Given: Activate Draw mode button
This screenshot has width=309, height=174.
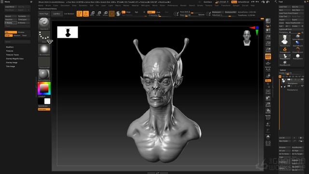Looking at the screenshot, I should [86, 14].
